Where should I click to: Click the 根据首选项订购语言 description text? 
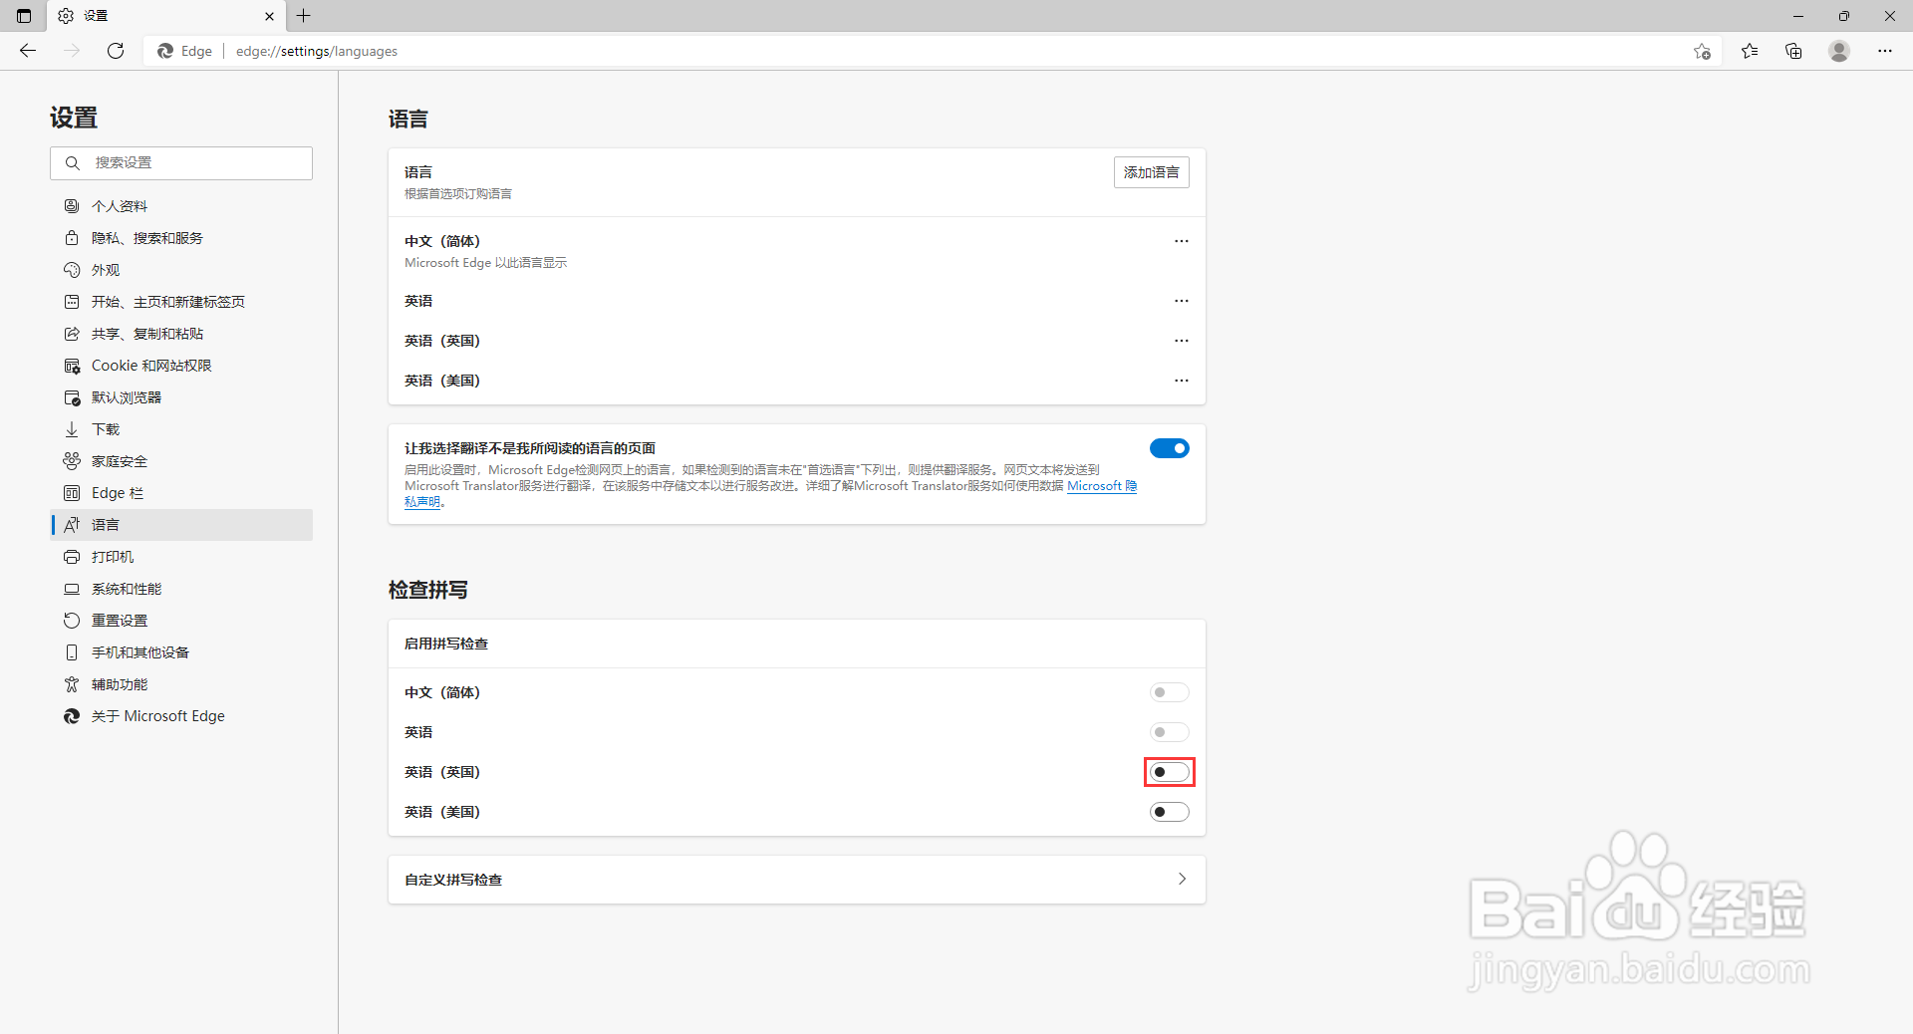click(x=458, y=194)
